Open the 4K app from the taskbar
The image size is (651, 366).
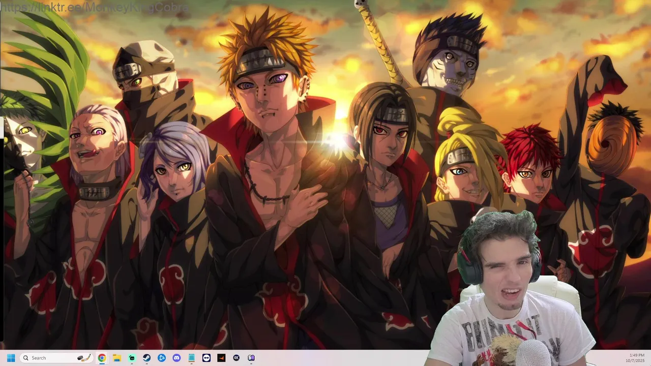tap(236, 358)
